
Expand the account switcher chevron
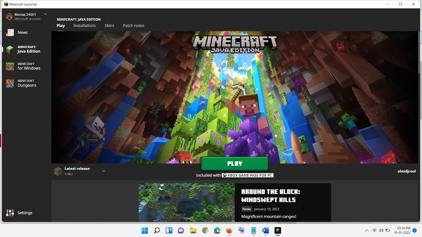click(x=45, y=14)
